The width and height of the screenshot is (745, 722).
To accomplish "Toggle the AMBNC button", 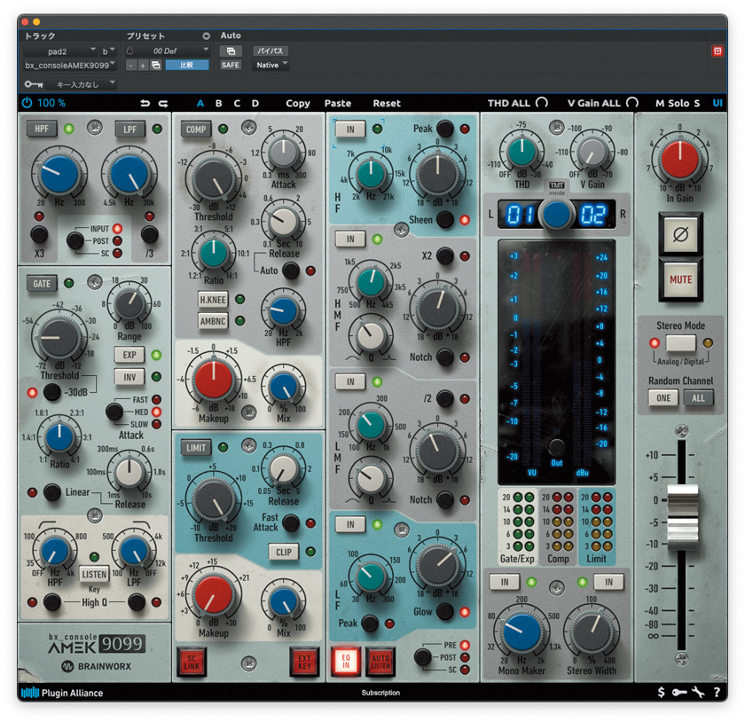I will (x=213, y=321).
